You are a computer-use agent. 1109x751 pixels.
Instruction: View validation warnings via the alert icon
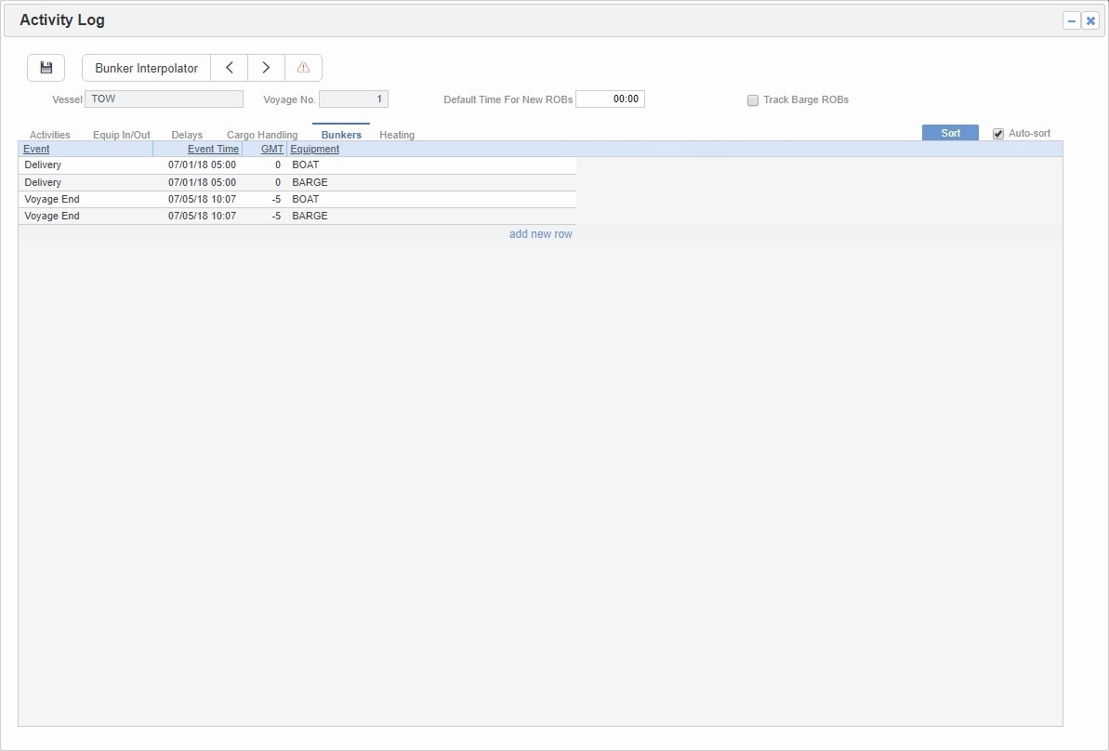303,67
